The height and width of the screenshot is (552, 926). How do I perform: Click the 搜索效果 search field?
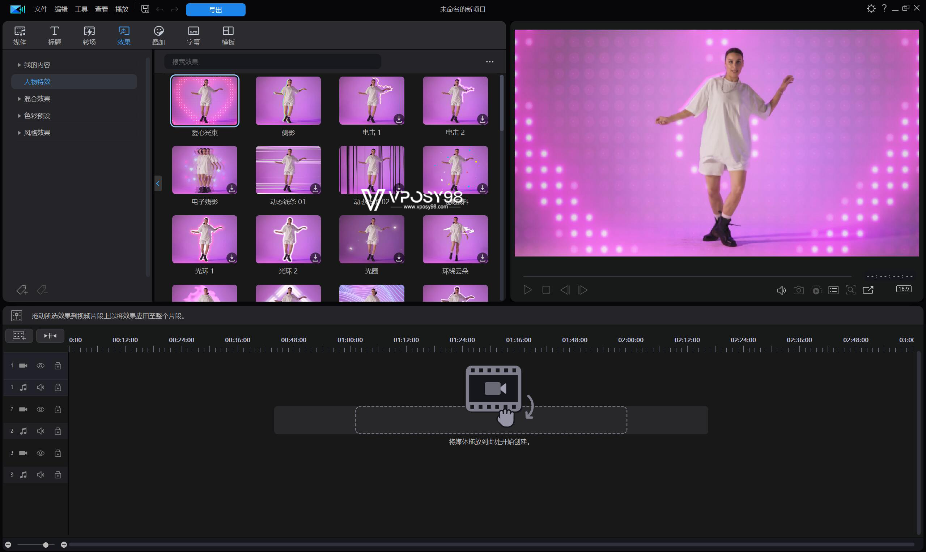point(272,62)
